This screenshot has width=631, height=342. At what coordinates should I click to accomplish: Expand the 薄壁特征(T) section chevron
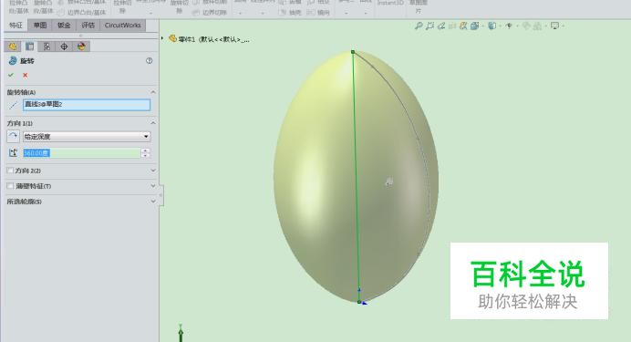pos(153,186)
